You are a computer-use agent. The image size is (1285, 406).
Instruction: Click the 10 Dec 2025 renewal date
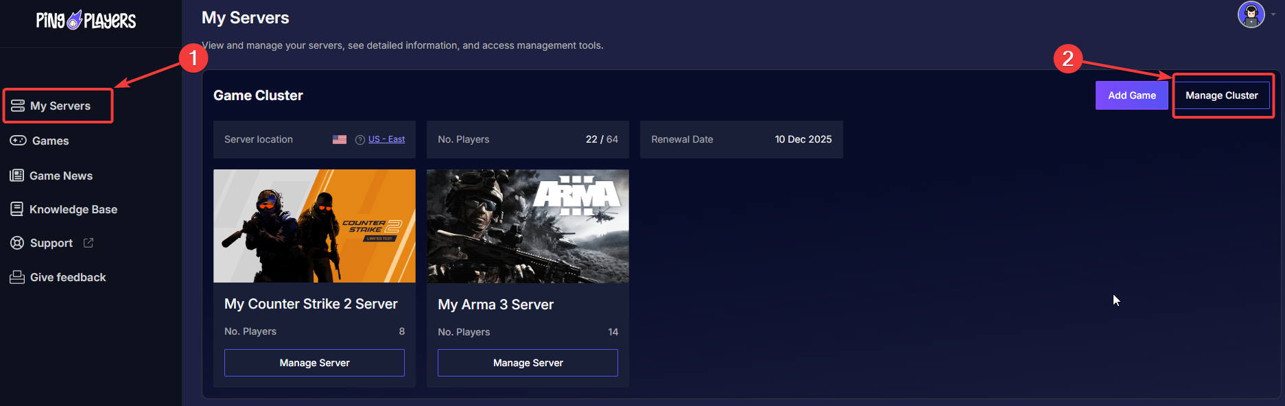point(803,139)
